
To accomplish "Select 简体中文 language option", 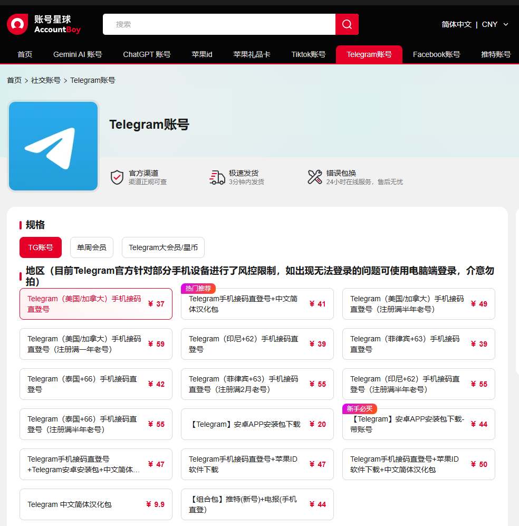I will 456,24.
